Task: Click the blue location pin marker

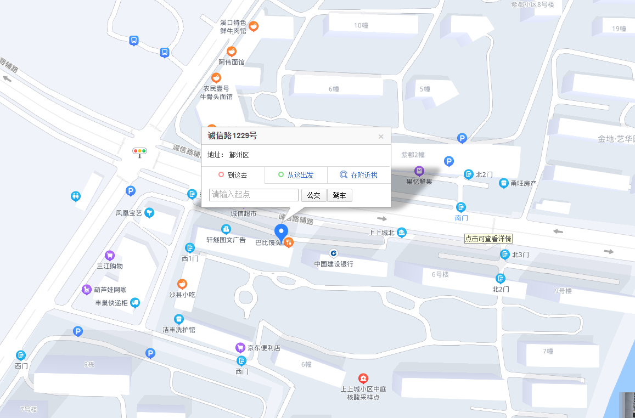Action: click(x=281, y=232)
